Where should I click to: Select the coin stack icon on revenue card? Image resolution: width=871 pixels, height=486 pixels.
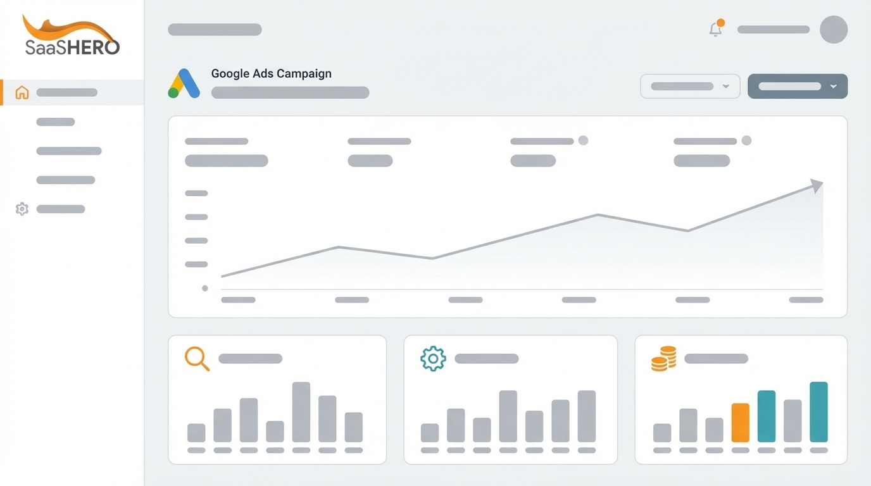[662, 358]
